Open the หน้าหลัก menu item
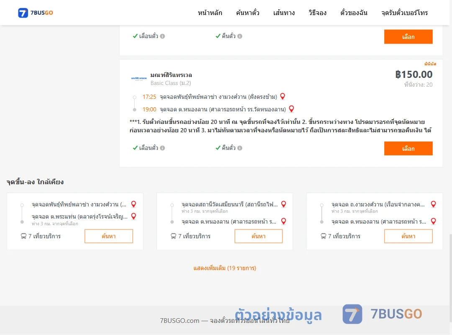This screenshot has width=452, height=335. pos(210,13)
